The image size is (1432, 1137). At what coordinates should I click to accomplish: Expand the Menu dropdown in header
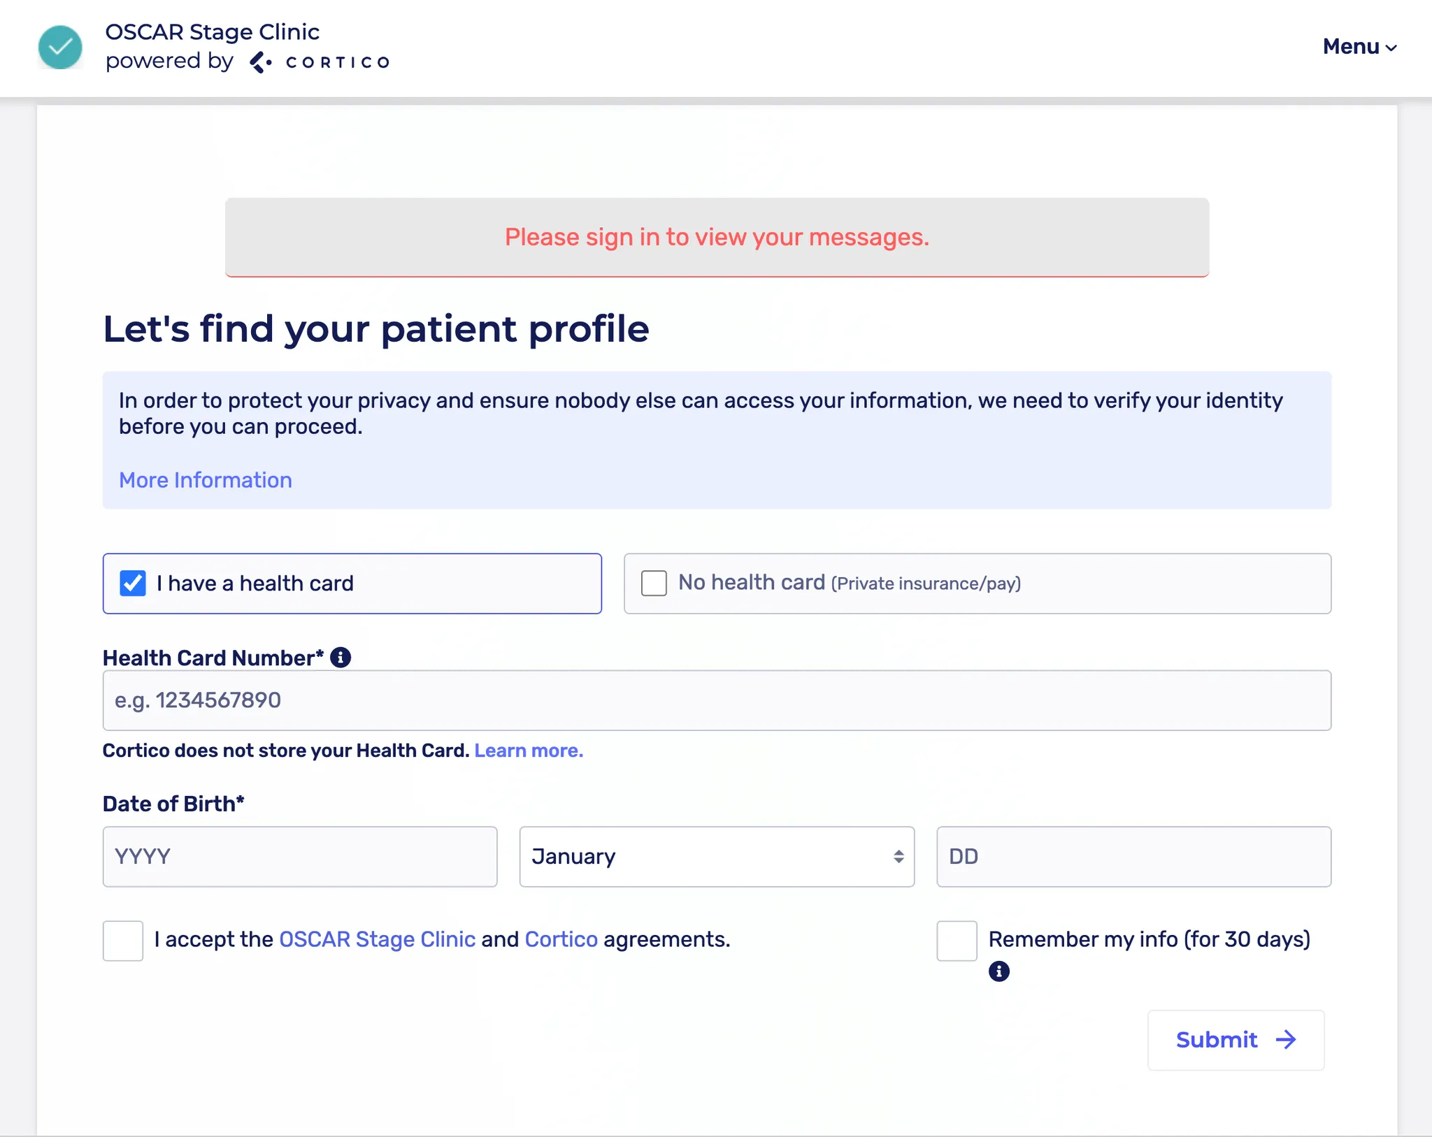pos(1352,47)
